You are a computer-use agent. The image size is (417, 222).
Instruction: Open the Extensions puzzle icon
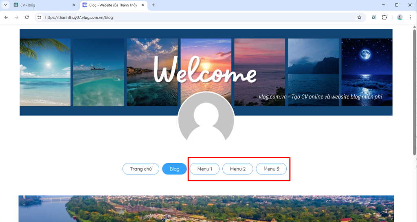click(384, 17)
